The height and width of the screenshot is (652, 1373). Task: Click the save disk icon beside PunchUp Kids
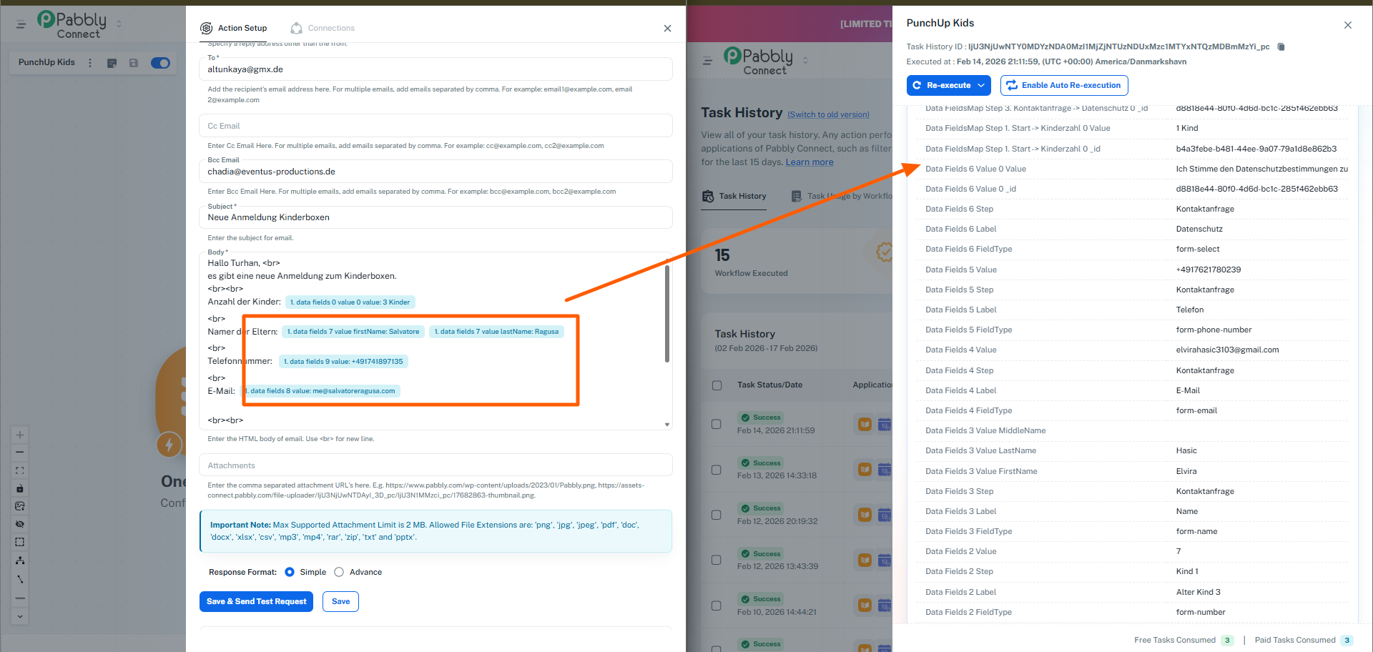coord(133,63)
